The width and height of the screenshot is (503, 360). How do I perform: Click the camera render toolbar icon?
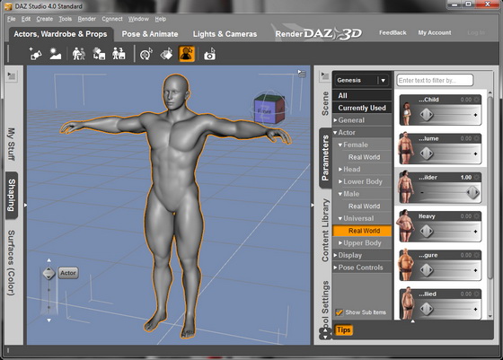[x=209, y=54]
